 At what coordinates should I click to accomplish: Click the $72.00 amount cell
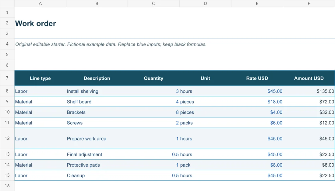309,102
